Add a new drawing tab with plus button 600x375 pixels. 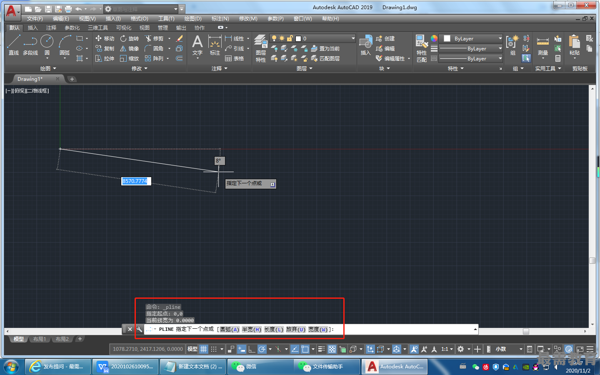click(72, 79)
